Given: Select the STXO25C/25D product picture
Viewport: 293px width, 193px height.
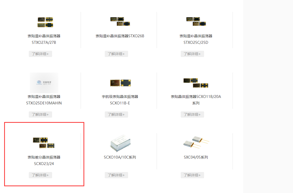Looking at the screenshot, I should click(196, 22).
